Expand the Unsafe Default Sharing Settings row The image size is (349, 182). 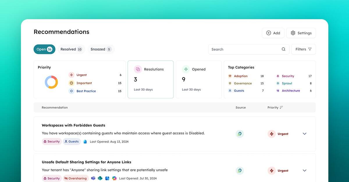[305, 171]
